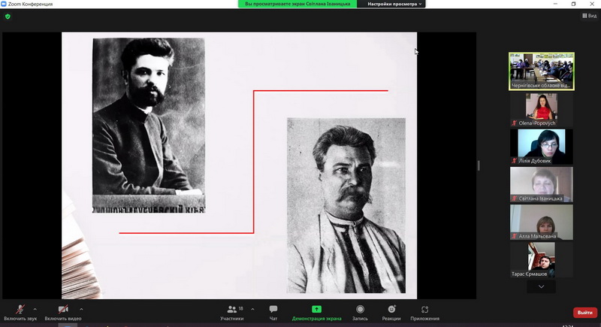The height and width of the screenshot is (327, 601).
Task: Click the green Демонстрация экрана icon
Action: pos(316,310)
